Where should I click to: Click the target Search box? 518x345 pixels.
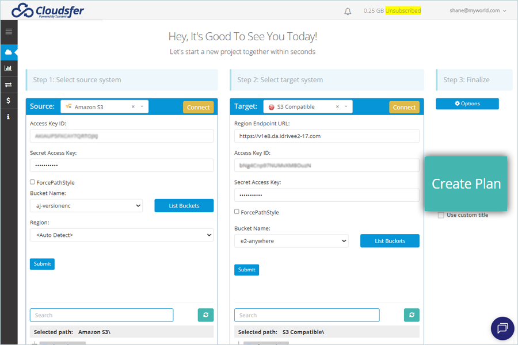(x=307, y=315)
